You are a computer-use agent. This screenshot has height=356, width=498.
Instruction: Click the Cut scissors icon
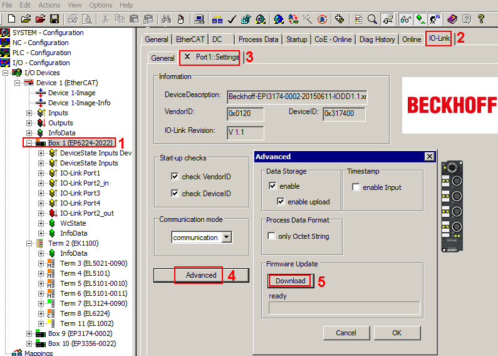(x=105, y=19)
